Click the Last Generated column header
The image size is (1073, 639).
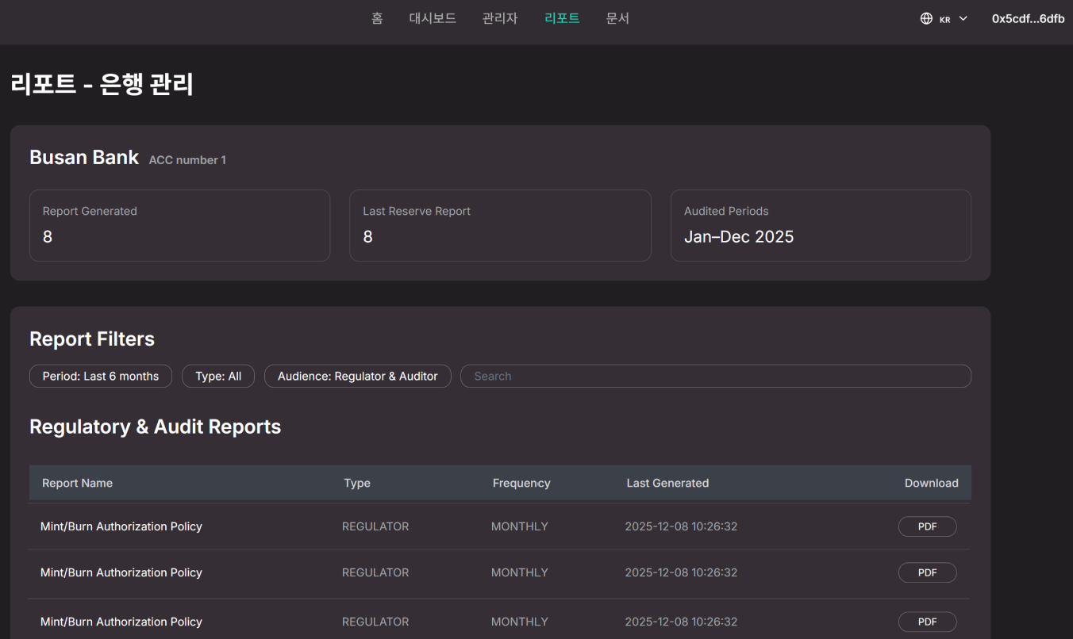[x=667, y=483]
